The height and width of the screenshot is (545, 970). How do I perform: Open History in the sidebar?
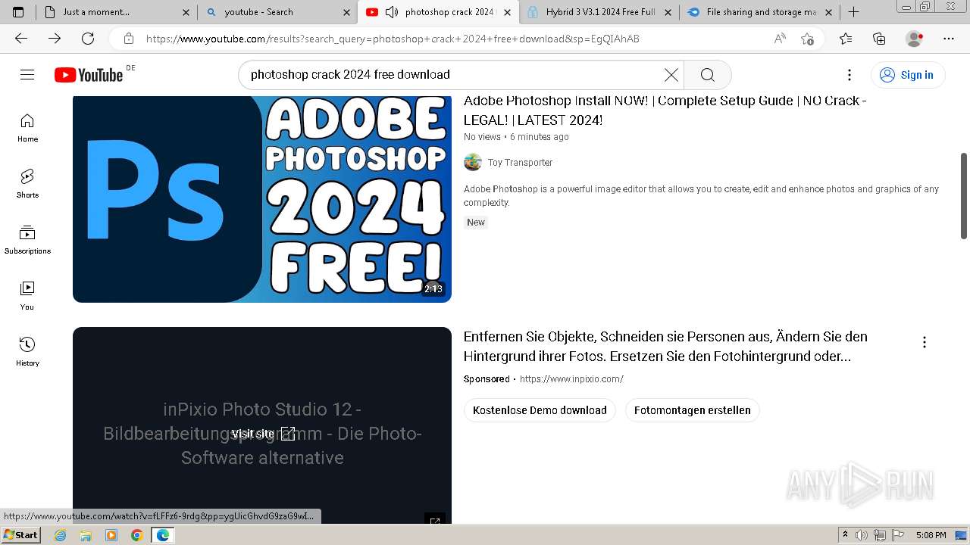[27, 352]
